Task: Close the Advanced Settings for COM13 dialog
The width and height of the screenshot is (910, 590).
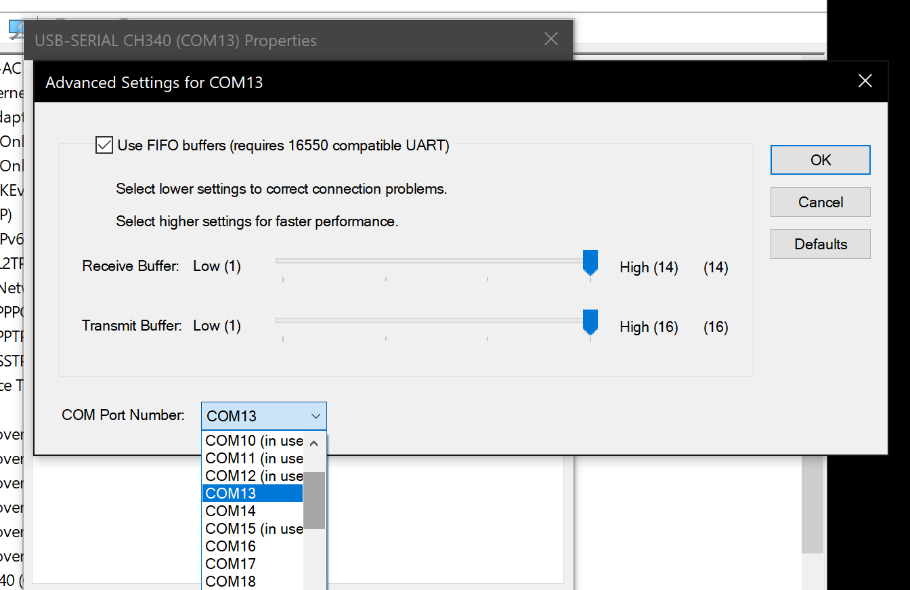Action: coord(865,81)
